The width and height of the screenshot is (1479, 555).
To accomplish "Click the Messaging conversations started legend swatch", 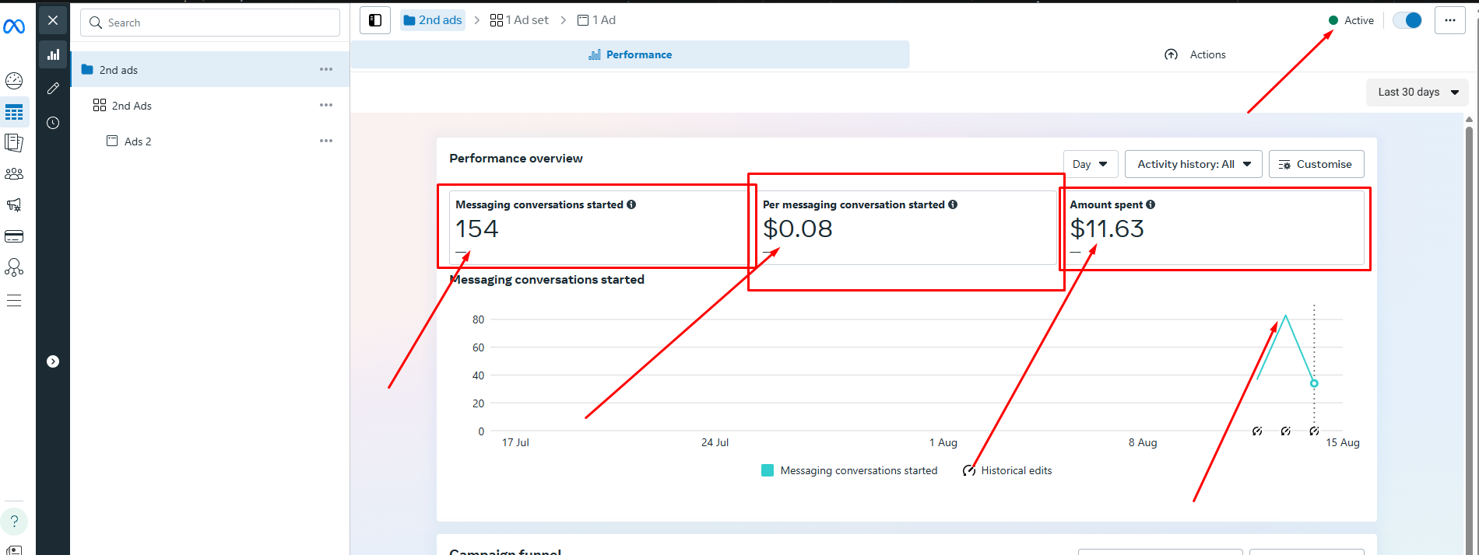I will point(768,470).
